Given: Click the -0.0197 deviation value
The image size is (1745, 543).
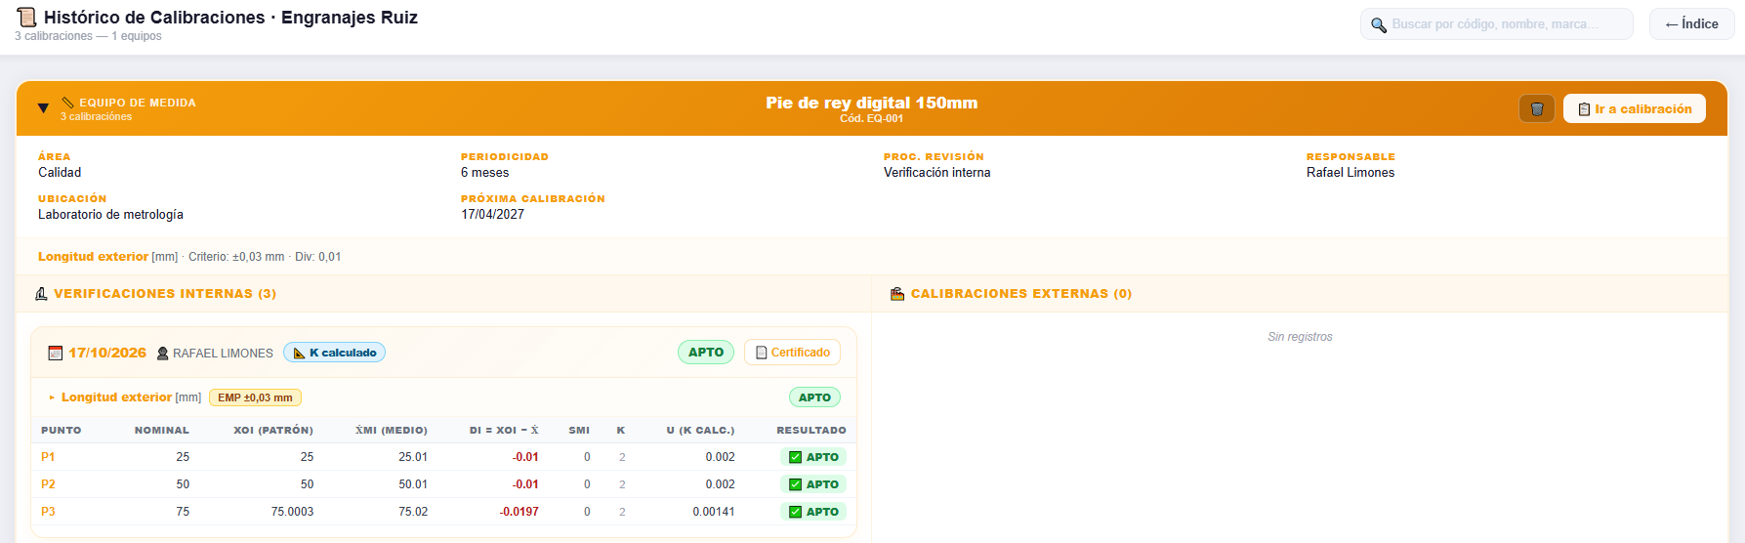Looking at the screenshot, I should (519, 512).
